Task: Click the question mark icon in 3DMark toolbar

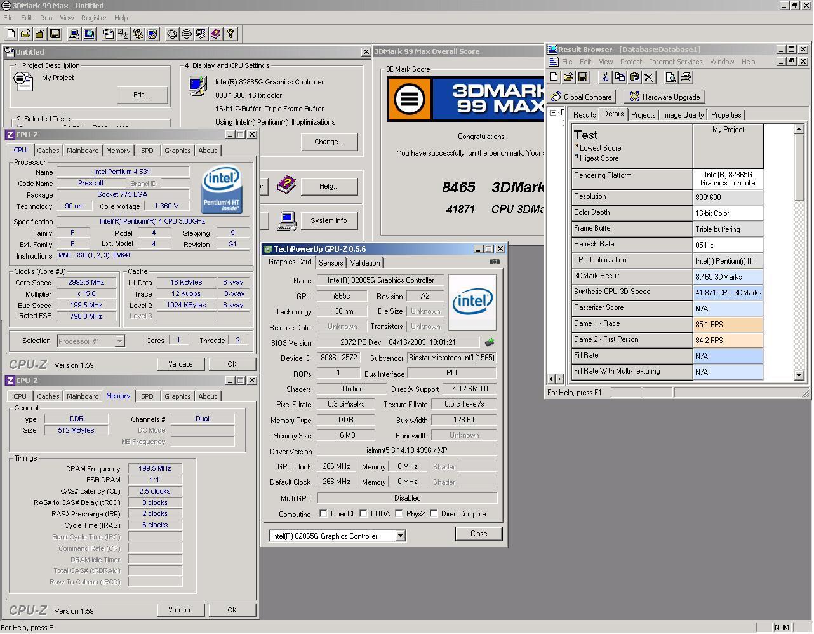Action: pyautogui.click(x=230, y=34)
